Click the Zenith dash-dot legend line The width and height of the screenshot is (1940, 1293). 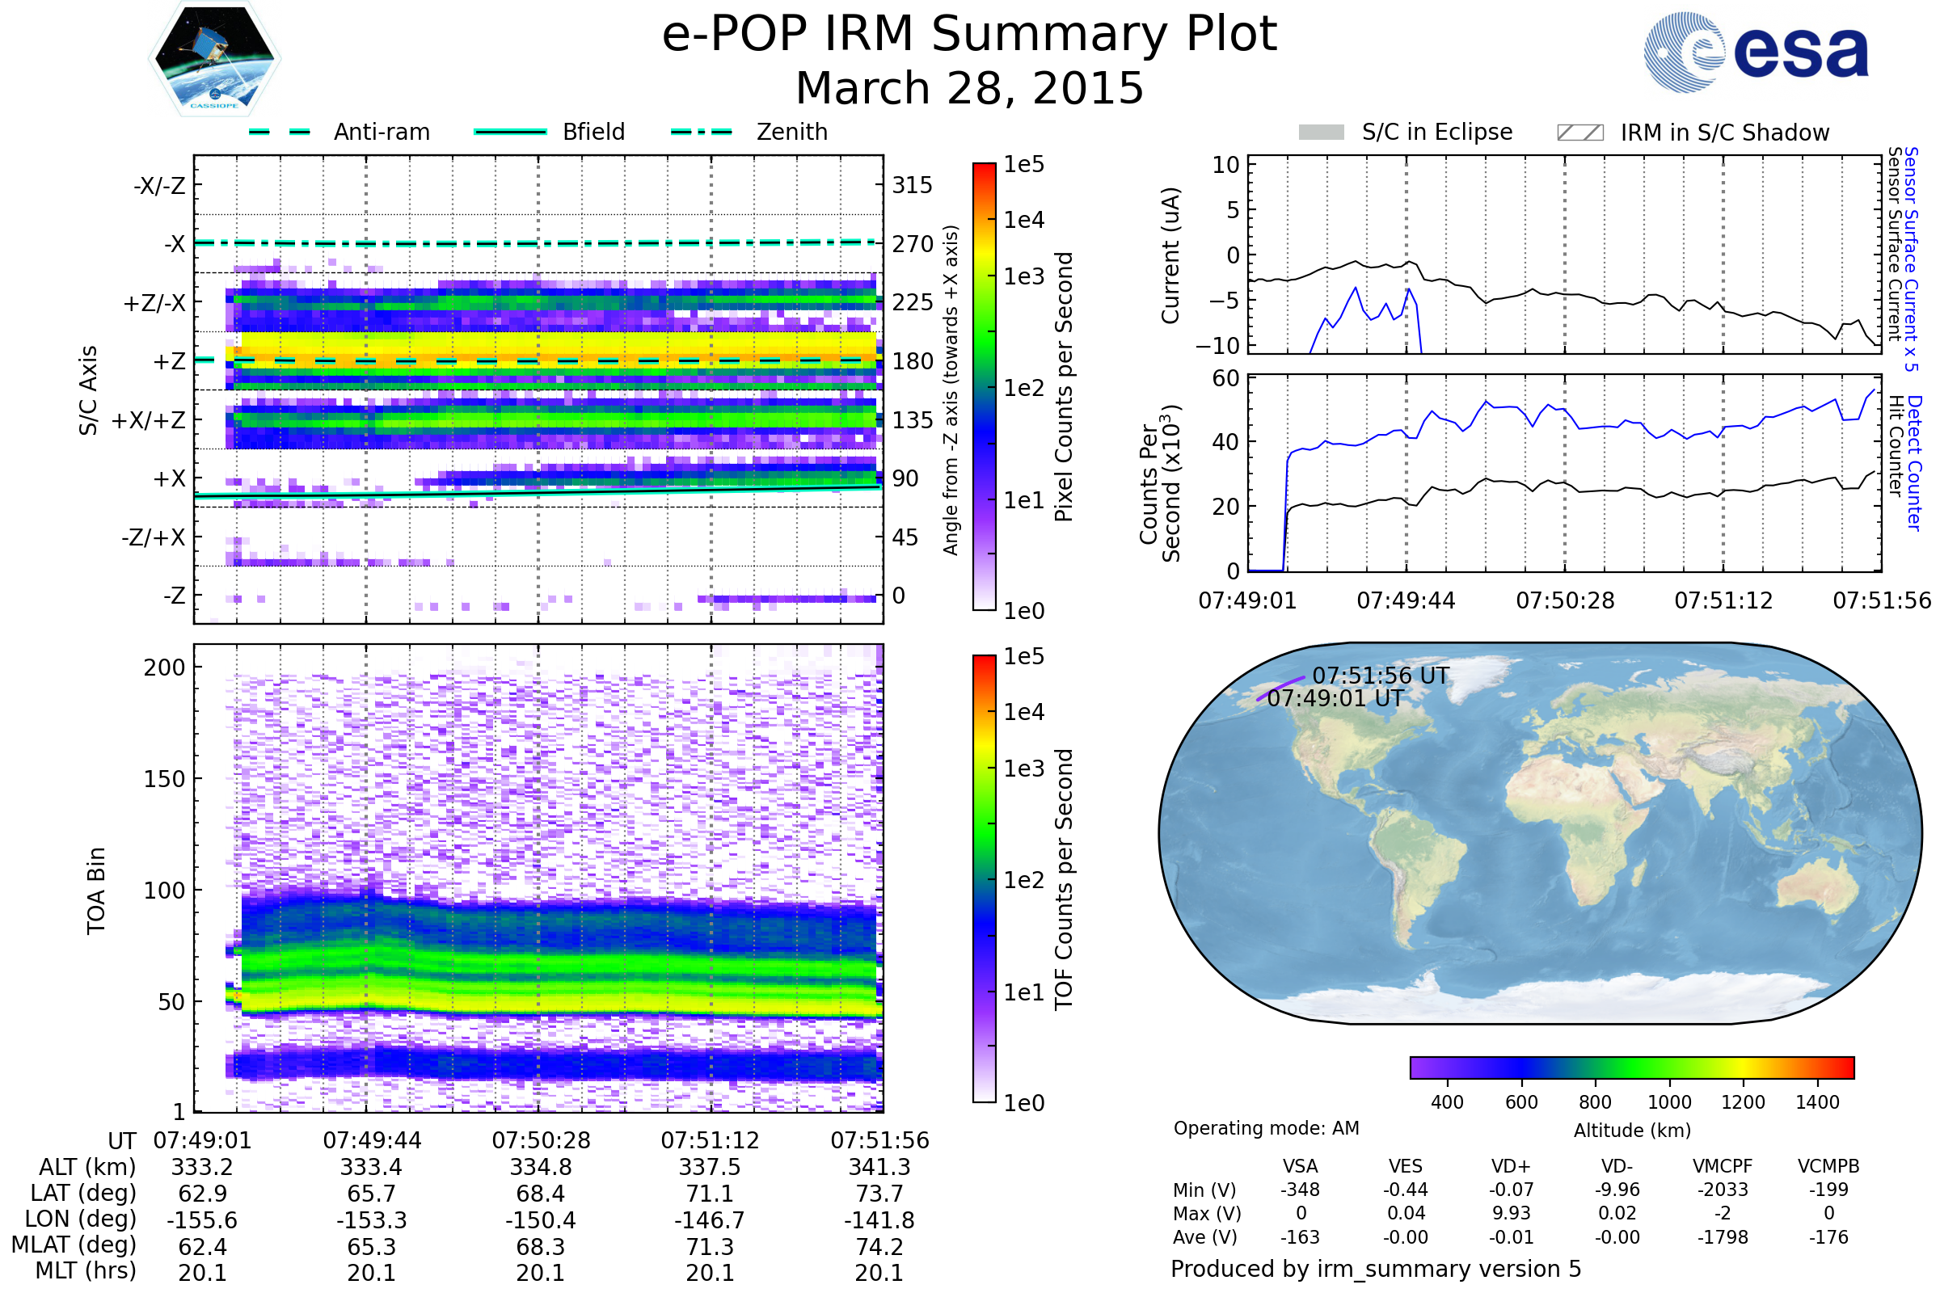(x=702, y=132)
